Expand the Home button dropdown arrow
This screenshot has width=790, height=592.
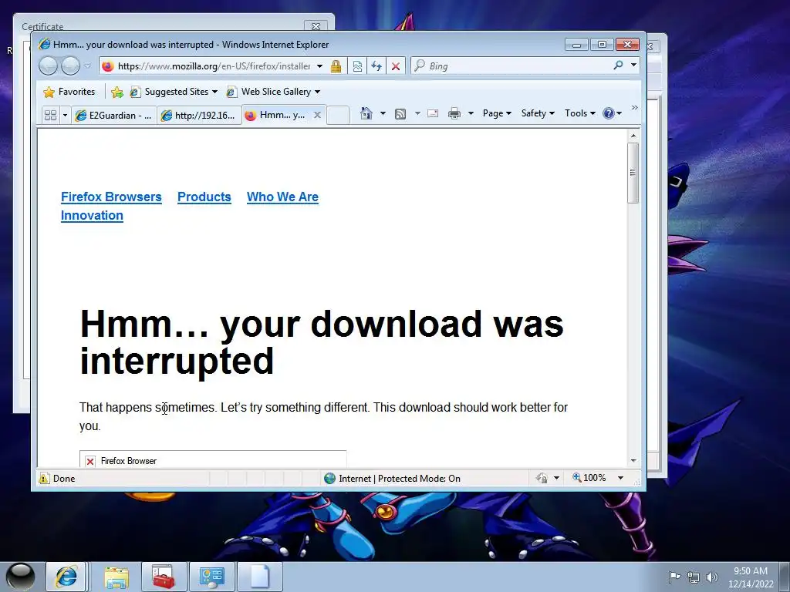pos(383,113)
